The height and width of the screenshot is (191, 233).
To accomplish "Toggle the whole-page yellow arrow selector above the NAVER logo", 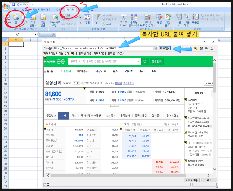I will pyautogui.click(x=45, y=57).
